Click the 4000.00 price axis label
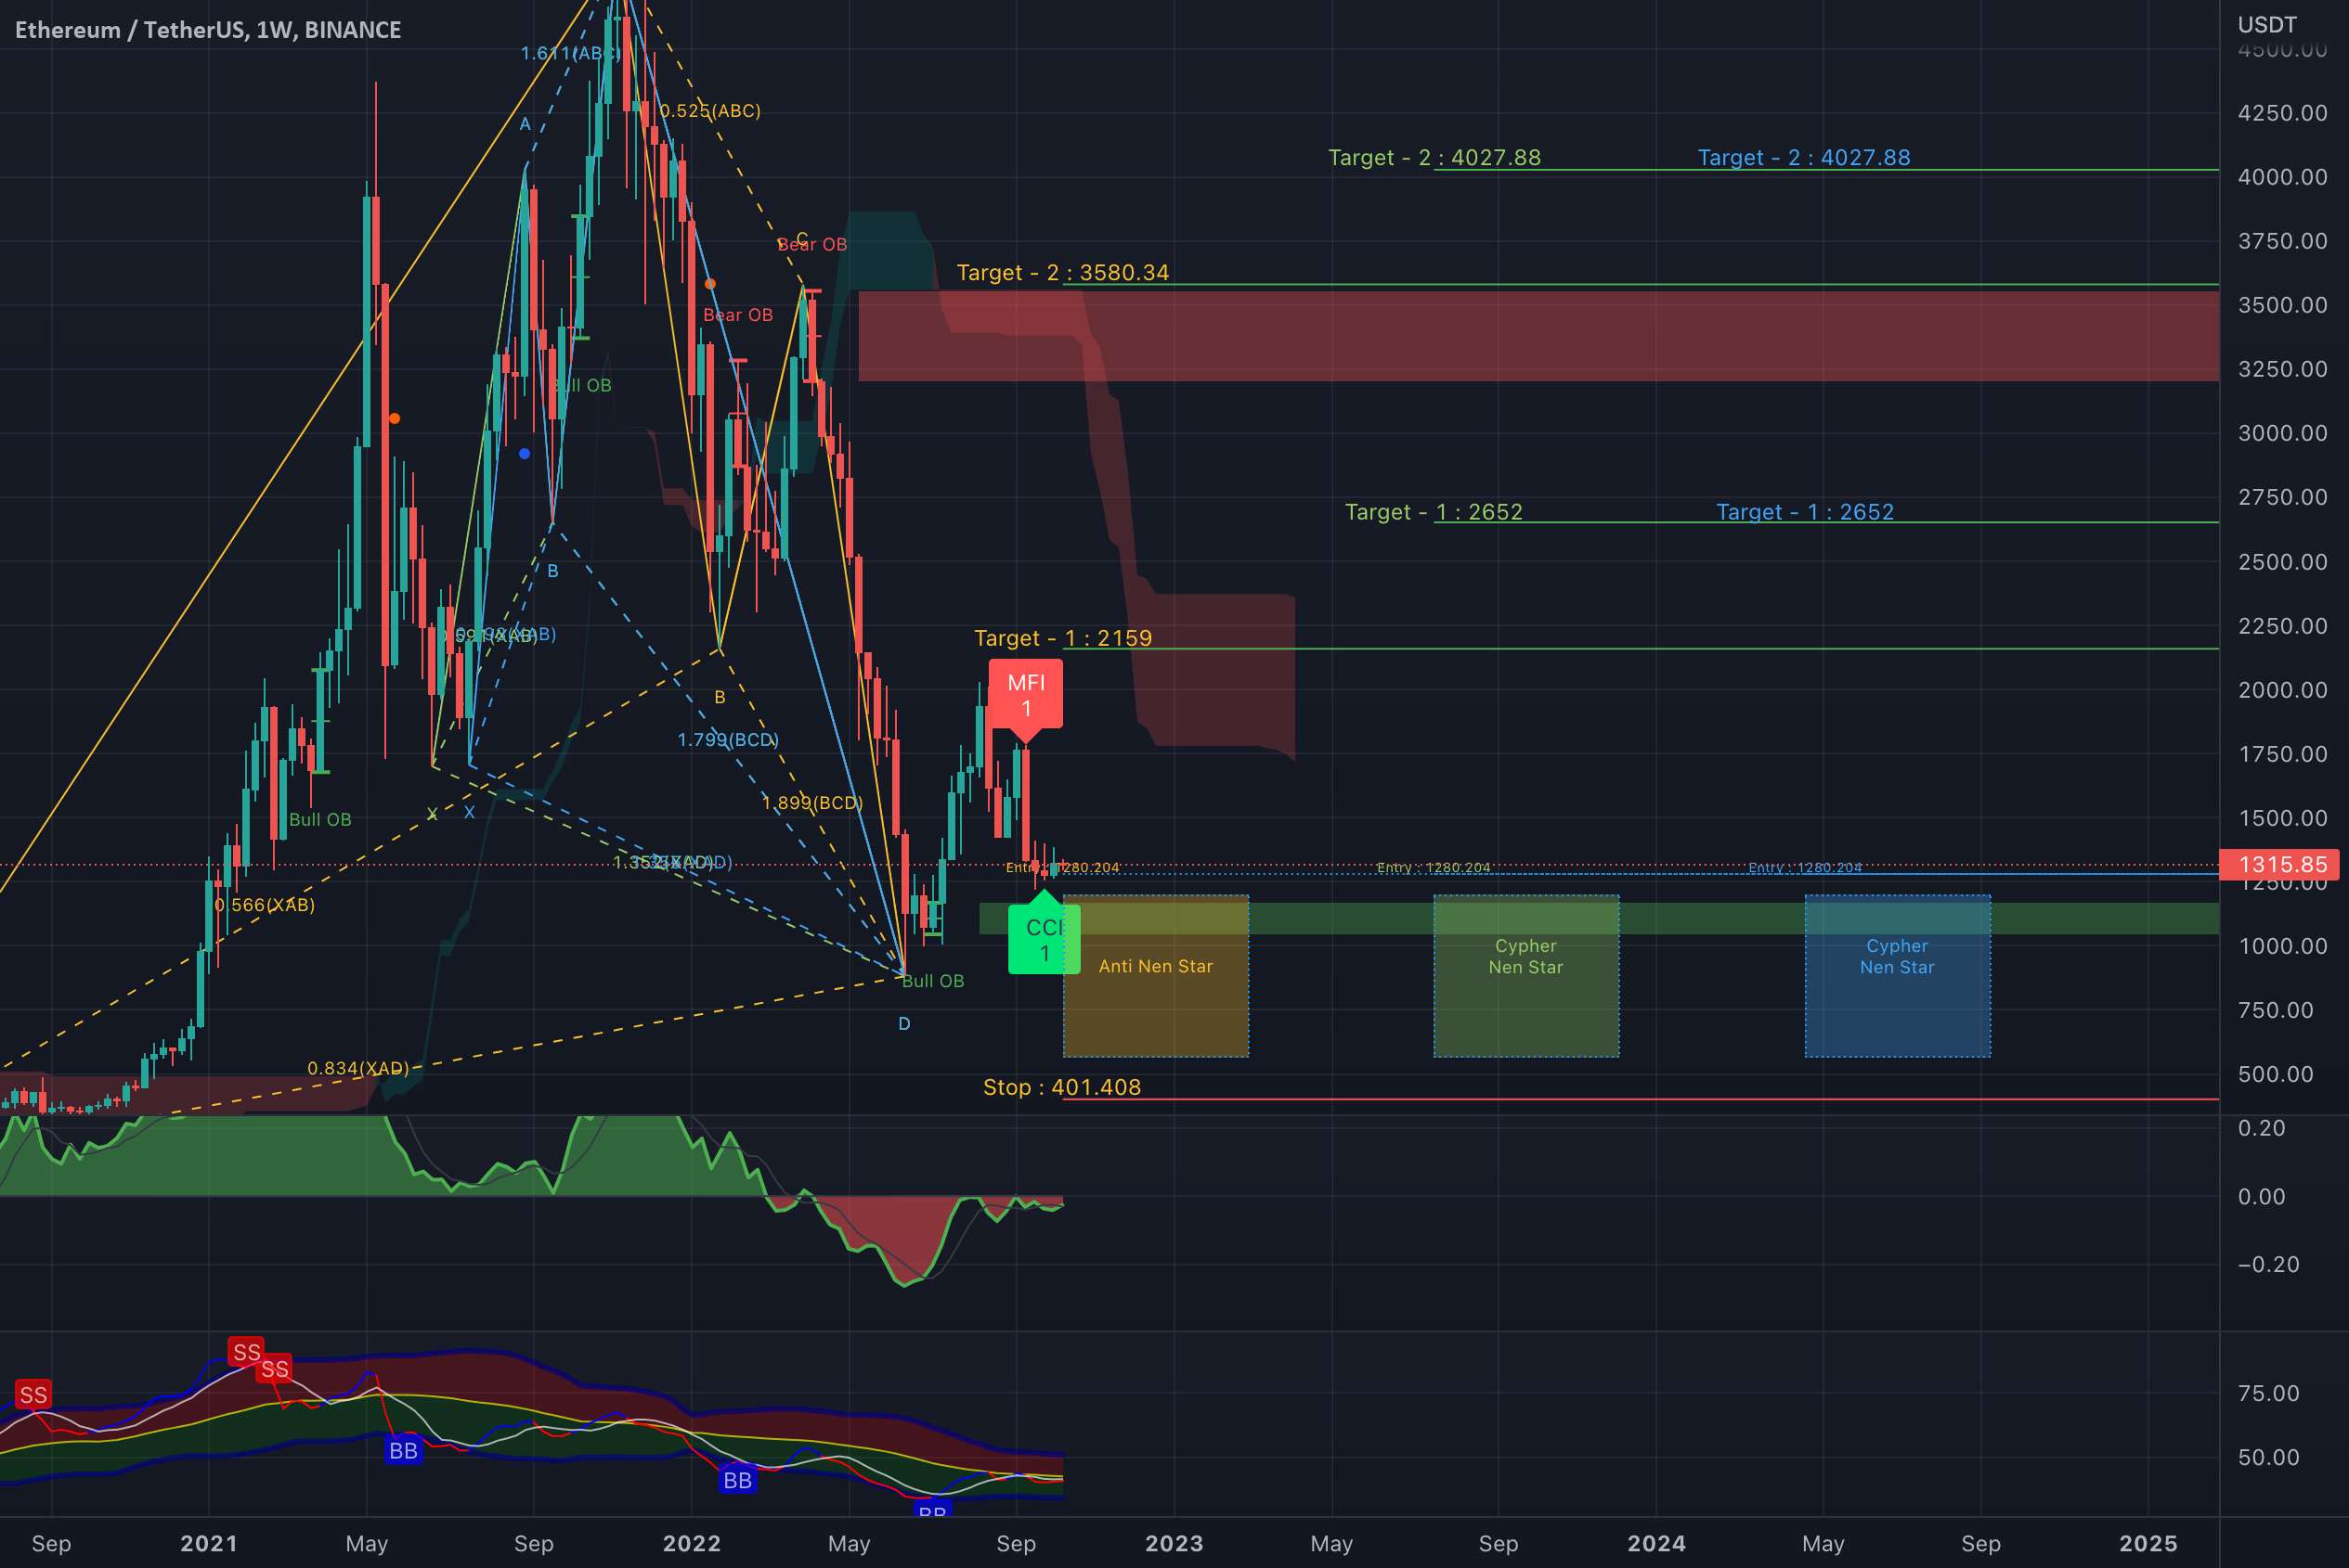The width and height of the screenshot is (2349, 1568). (2282, 177)
